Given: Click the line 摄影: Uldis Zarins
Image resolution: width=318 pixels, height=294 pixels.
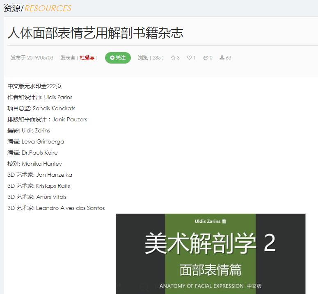Looking at the screenshot, I should tap(29, 130).
